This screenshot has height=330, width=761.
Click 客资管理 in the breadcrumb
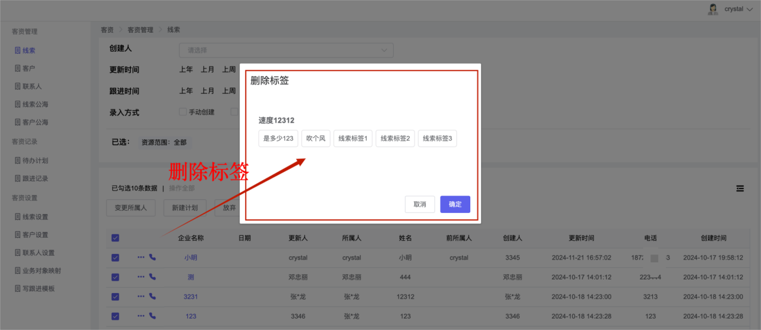(140, 29)
